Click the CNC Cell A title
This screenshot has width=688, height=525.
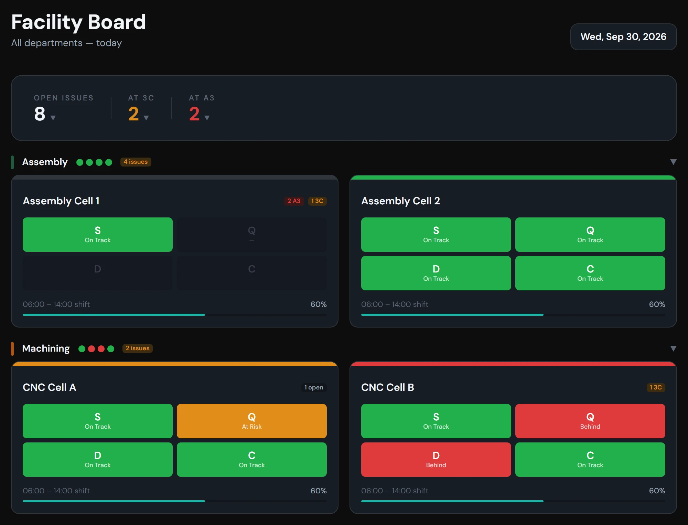(x=50, y=387)
